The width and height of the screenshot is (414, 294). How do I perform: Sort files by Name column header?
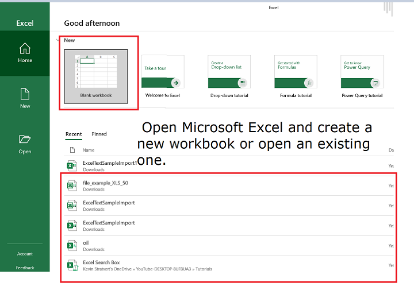[89, 150]
